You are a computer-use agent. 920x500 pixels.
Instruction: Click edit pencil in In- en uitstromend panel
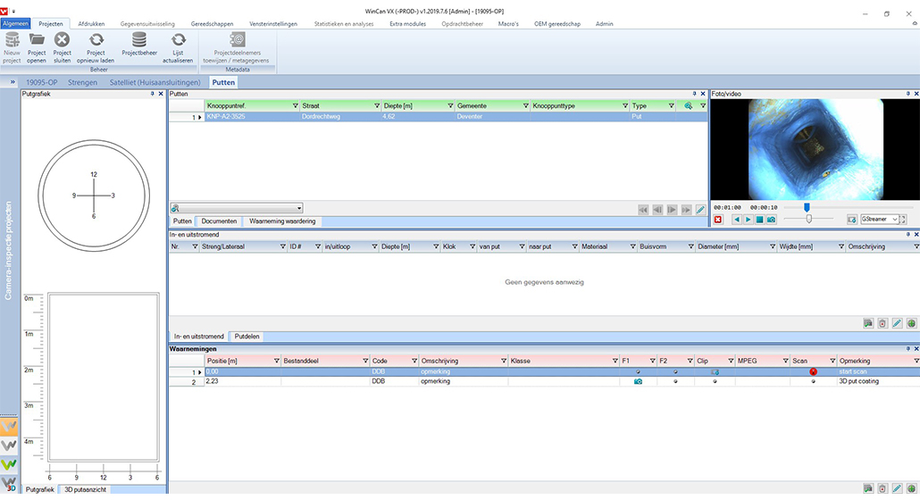tap(897, 323)
